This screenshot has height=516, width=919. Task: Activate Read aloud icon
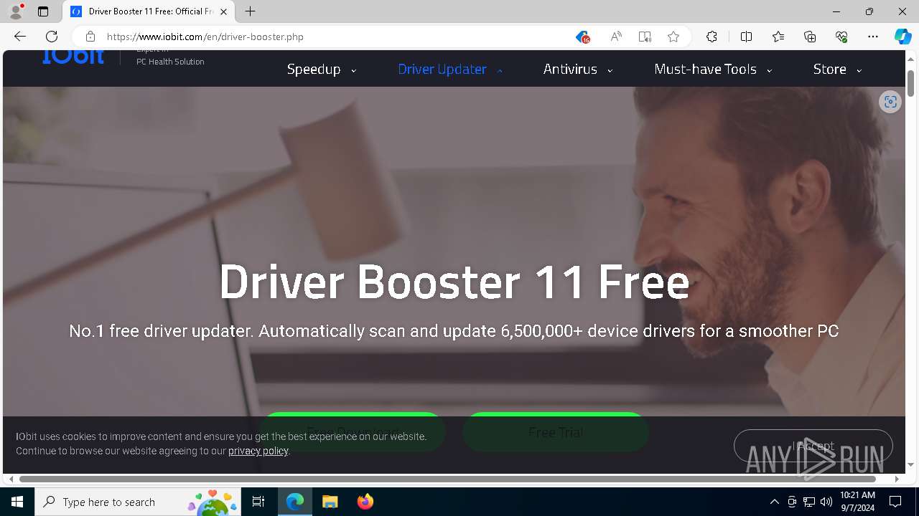point(616,37)
